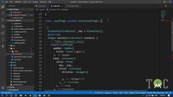
Task: Open Source Control view
Action: click(x=3, y=20)
